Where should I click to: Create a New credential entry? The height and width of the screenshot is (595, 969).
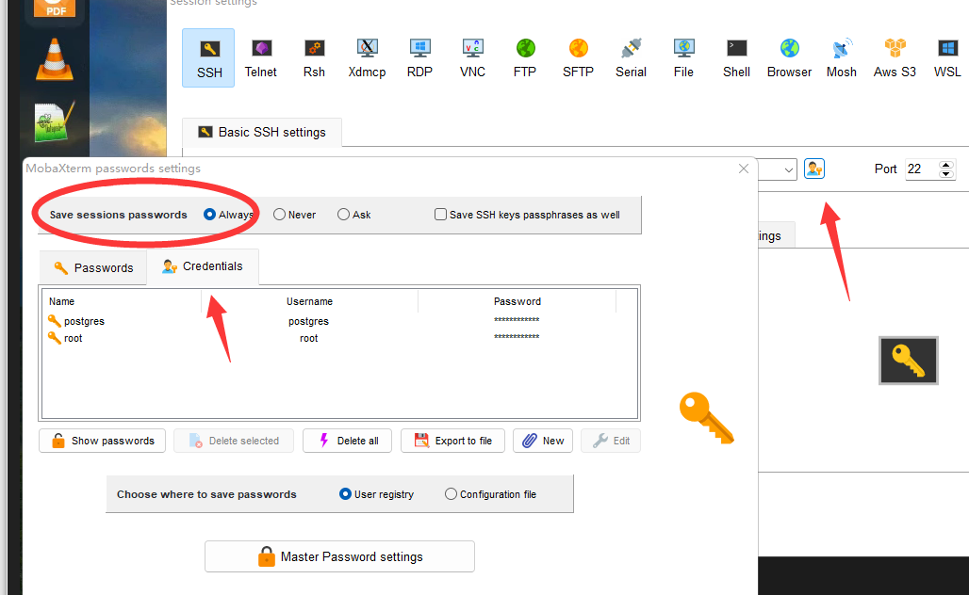[x=543, y=441]
